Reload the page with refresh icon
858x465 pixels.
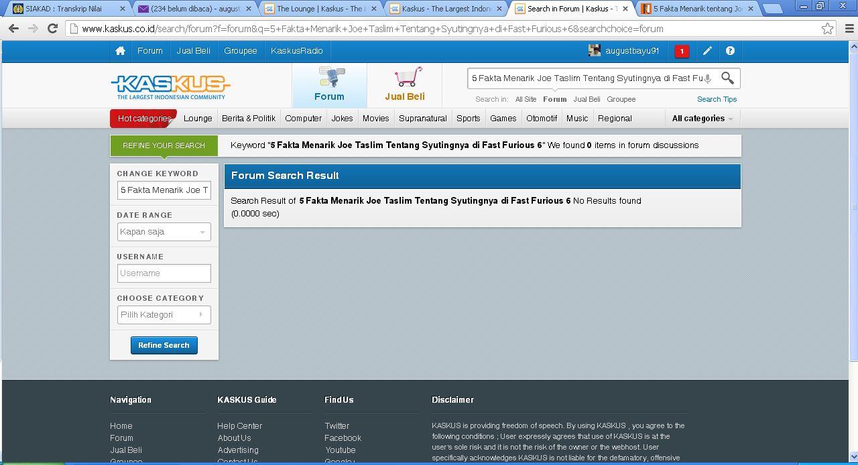tap(52, 29)
